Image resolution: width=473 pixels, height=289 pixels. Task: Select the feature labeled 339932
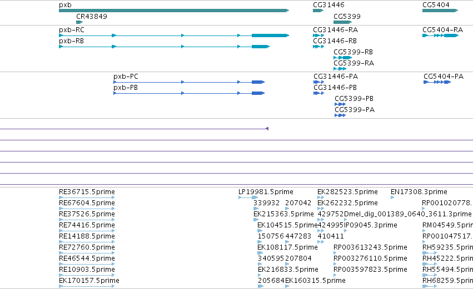point(266,203)
